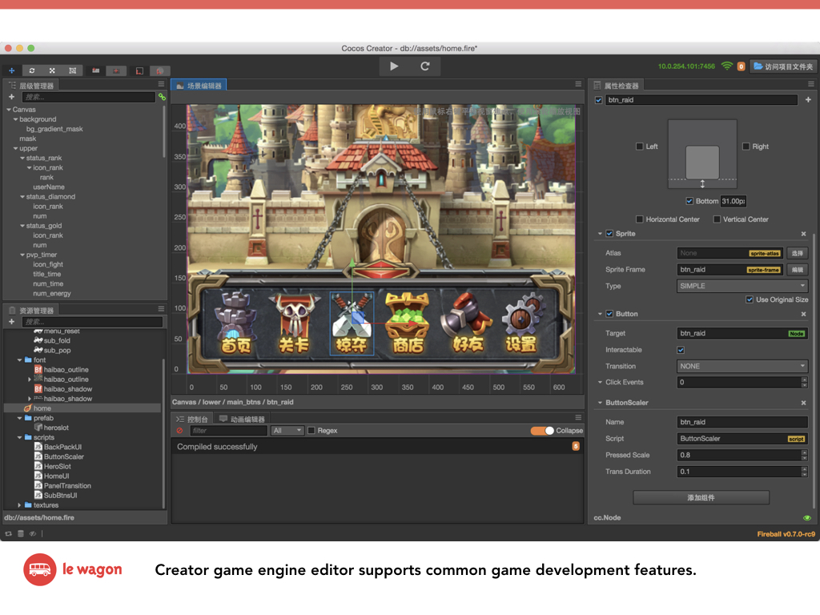Select the rect transform tool

[73, 70]
